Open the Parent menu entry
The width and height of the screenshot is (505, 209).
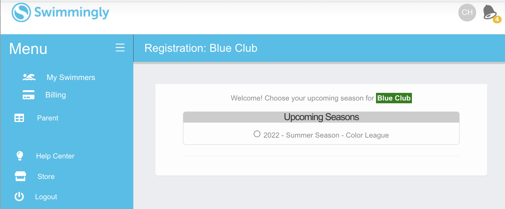click(x=48, y=118)
